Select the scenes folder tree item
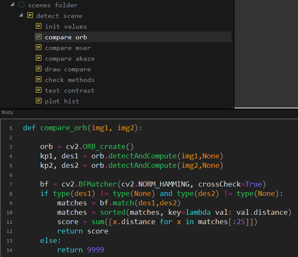The image size is (298, 257). [53, 5]
